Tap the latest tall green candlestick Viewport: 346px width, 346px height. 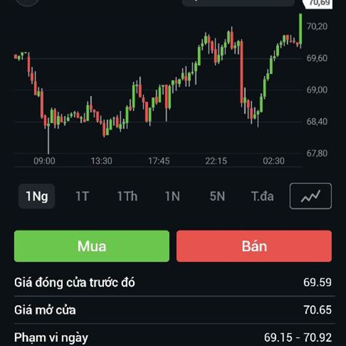click(300, 31)
